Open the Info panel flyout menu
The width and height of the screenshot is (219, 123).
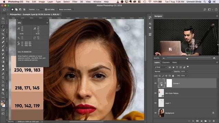coord(47,23)
